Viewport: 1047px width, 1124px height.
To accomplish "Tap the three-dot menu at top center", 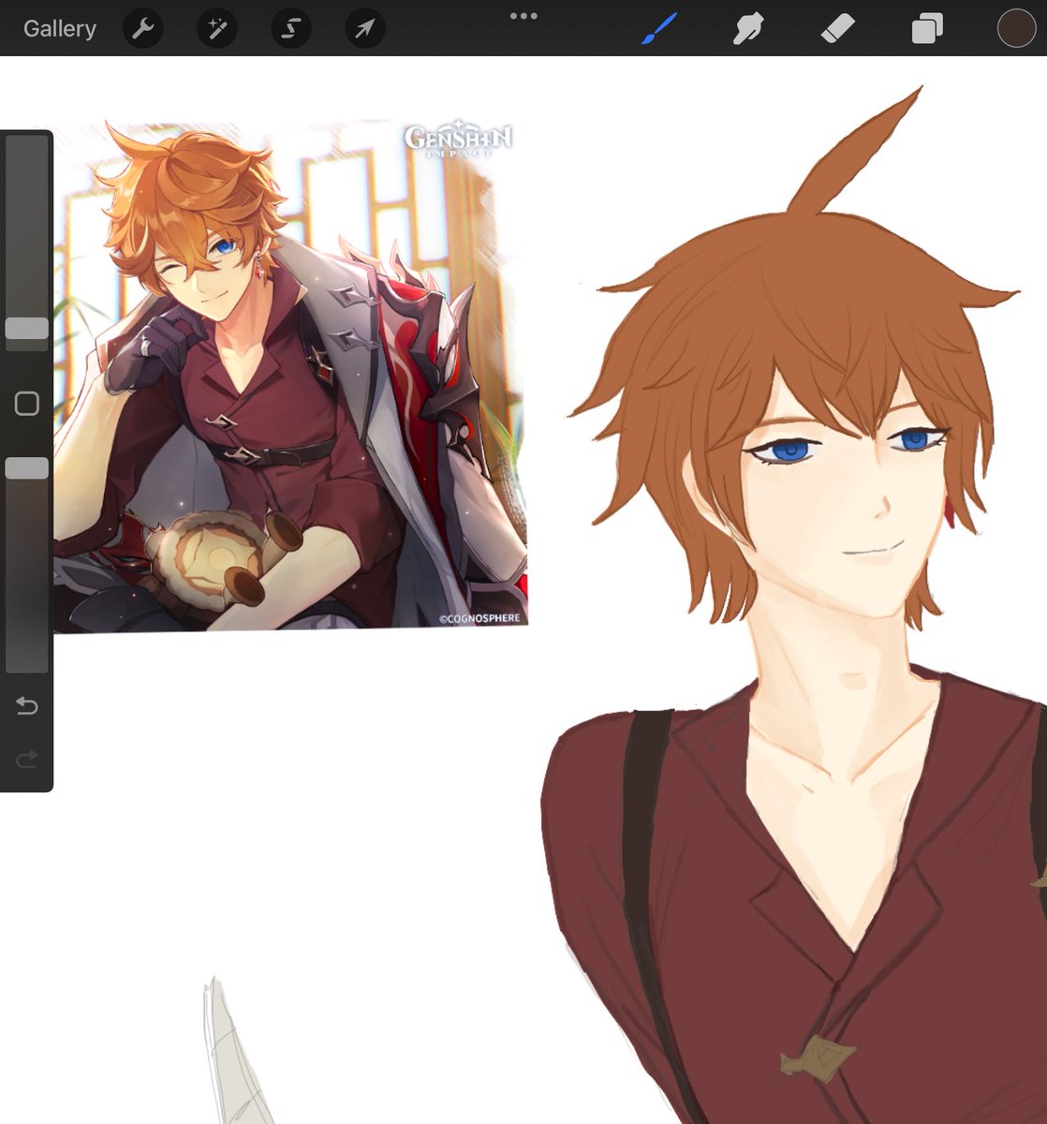I will [x=523, y=16].
